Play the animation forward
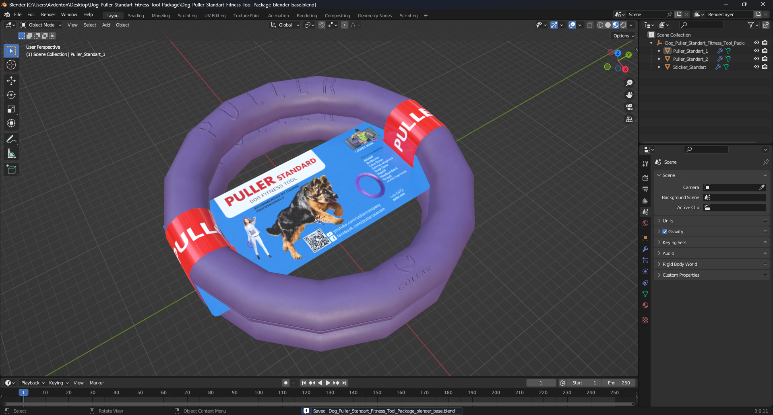Screen dimensions: 773x415 pyautogui.click(x=328, y=383)
